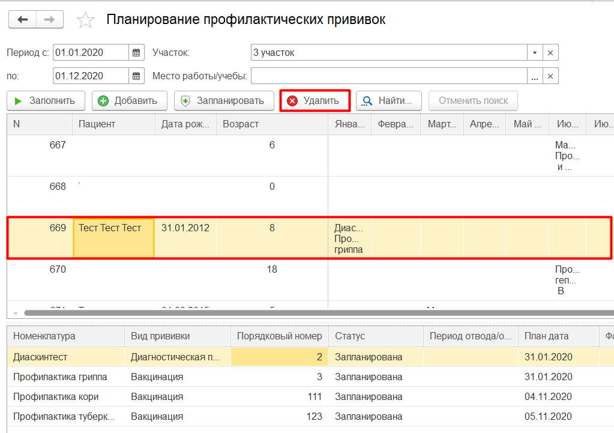
Task: Open search with Найти button
Action: [388, 101]
